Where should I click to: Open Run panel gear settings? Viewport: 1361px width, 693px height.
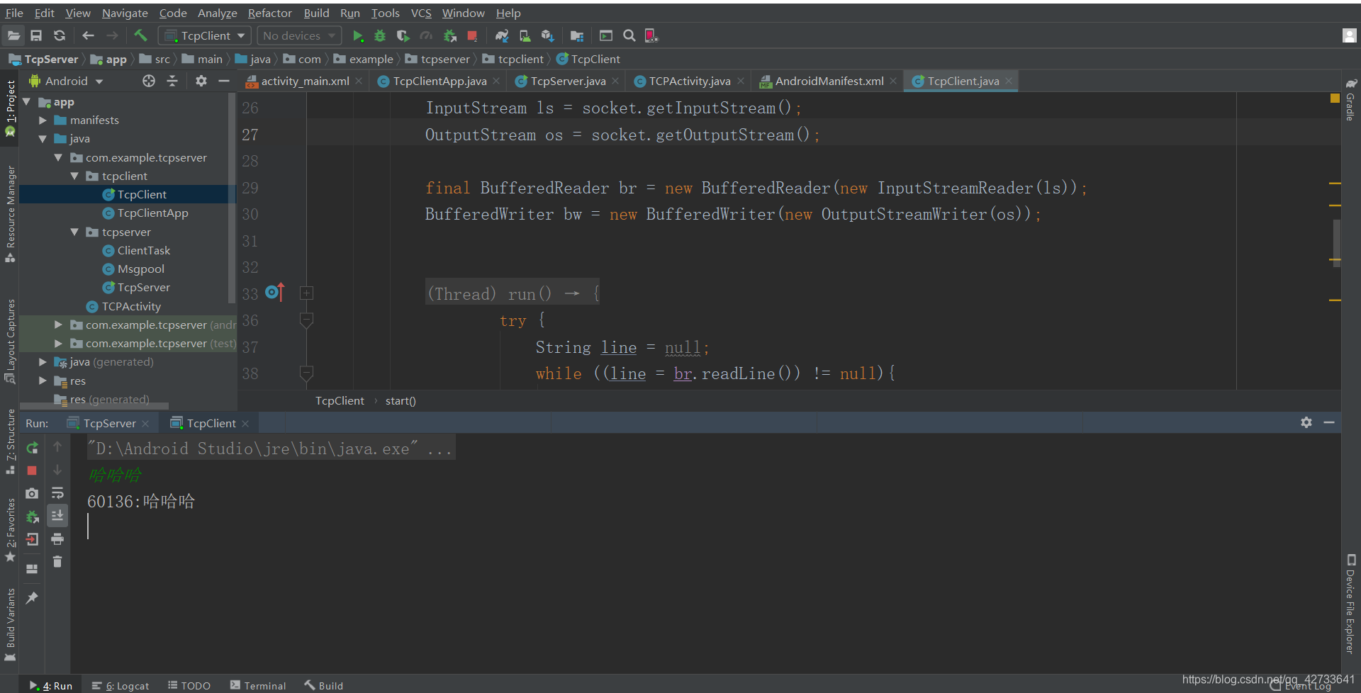1306,422
